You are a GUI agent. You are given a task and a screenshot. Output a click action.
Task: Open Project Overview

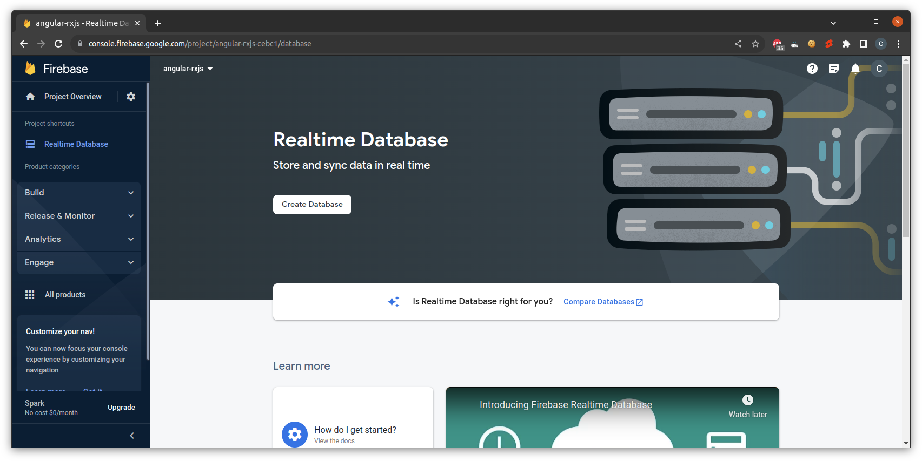(72, 97)
